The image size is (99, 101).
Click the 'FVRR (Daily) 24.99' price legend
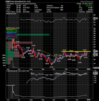(x=13, y=28)
